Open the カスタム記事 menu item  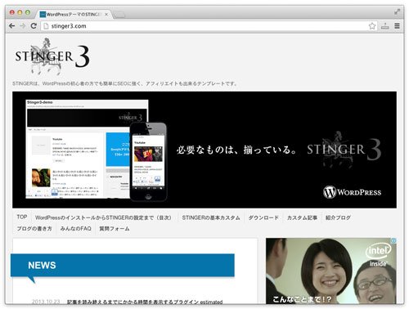(x=302, y=217)
